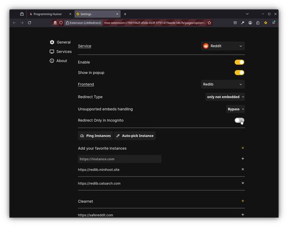Open the Firefox View icon
This screenshot has width=288, height=227.
click(22, 14)
